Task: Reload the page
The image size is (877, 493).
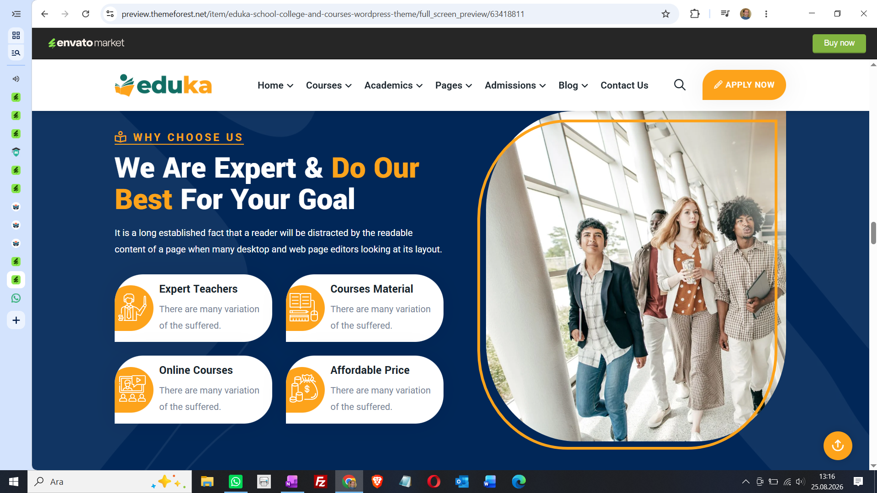Action: point(85,14)
